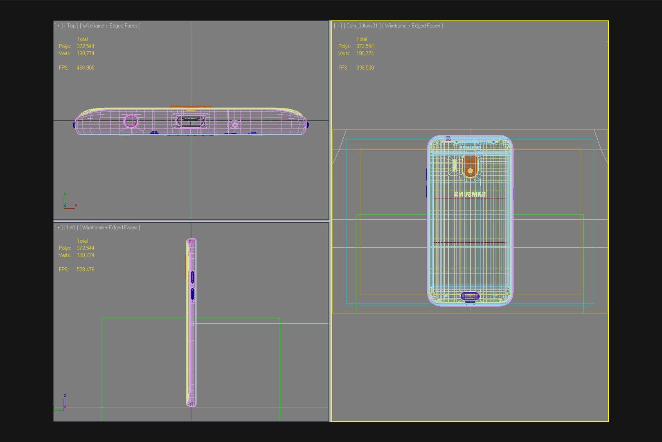Open the camera viewport's Wireframe + Edged Faces shading menu
The image size is (662, 442).
click(412, 26)
